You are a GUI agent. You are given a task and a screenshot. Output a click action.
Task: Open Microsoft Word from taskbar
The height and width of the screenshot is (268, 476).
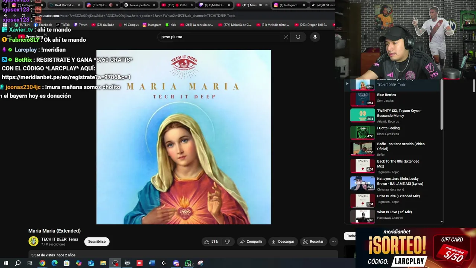(x=151, y=263)
